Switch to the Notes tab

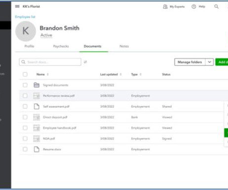pyautogui.click(x=124, y=46)
